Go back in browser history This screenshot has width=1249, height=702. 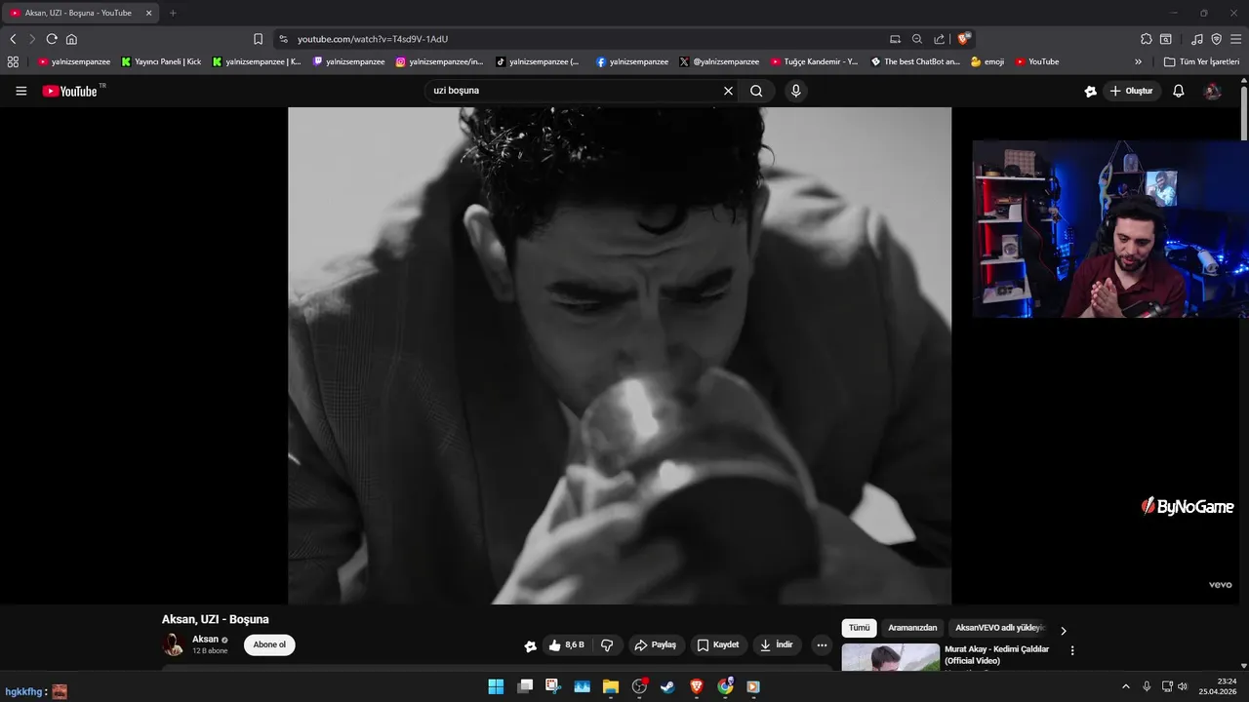[13, 39]
